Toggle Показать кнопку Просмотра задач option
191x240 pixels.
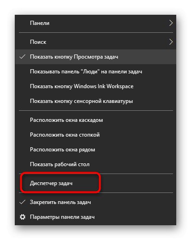pos(95,57)
